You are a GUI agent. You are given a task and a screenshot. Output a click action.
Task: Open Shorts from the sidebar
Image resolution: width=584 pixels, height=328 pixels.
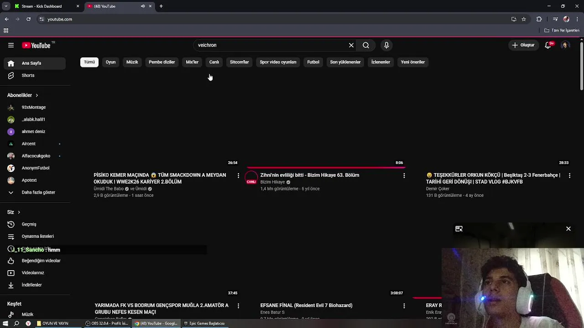pos(35,75)
